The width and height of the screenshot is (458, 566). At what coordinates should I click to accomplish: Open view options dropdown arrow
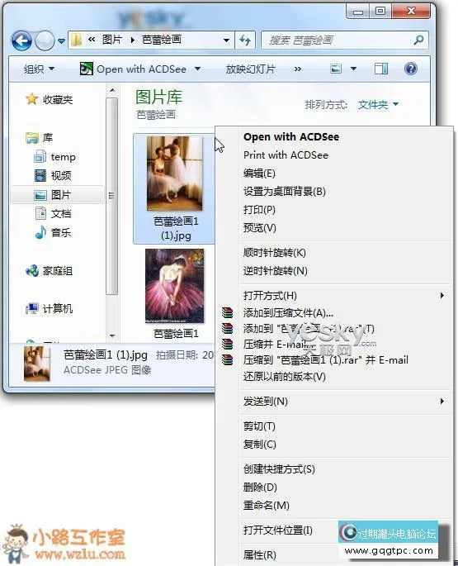click(353, 69)
